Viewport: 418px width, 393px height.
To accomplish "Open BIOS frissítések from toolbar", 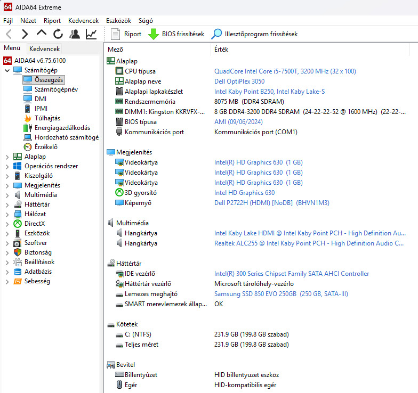I will pos(176,34).
